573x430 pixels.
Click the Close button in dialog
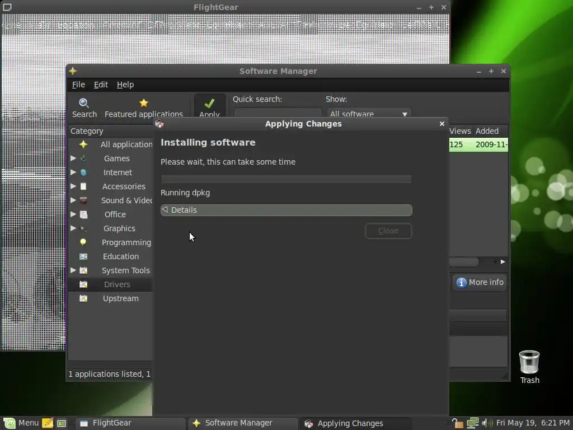tap(388, 231)
